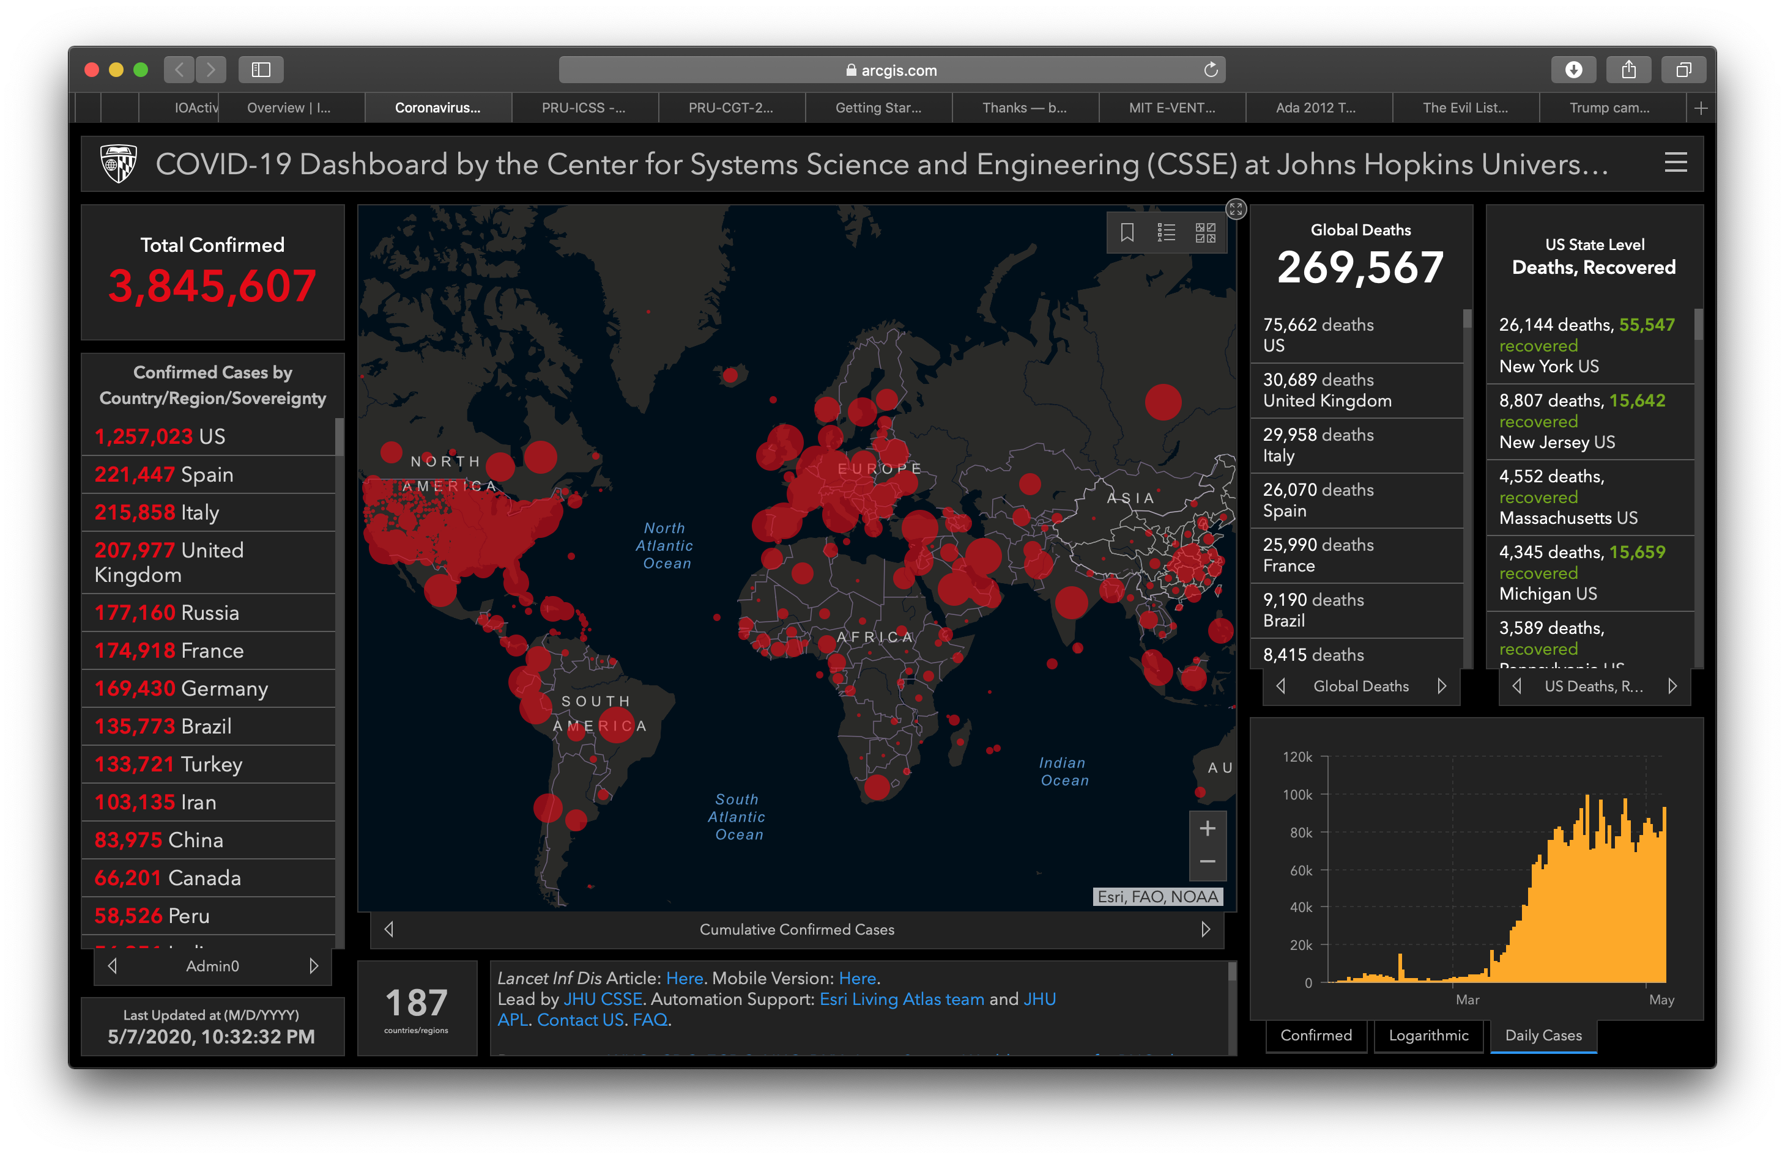
Task: Click left arrow beside Admin0
Action: click(113, 966)
